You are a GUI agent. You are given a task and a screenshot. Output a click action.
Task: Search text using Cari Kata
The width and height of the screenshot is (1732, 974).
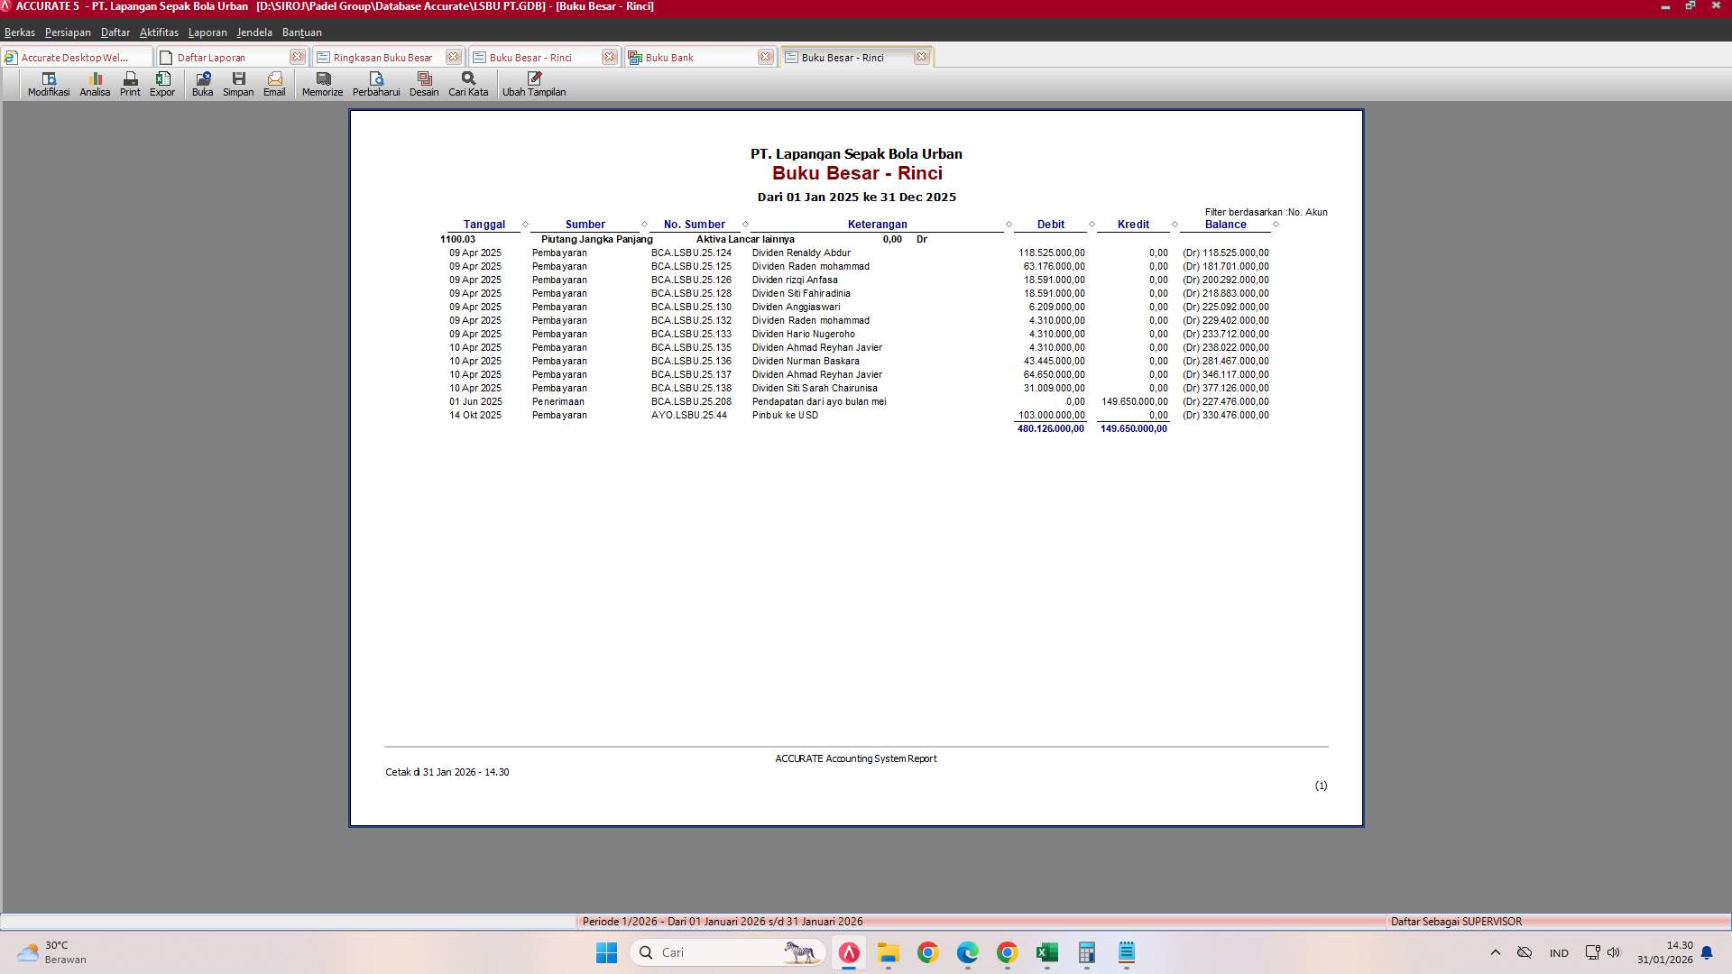coord(466,84)
